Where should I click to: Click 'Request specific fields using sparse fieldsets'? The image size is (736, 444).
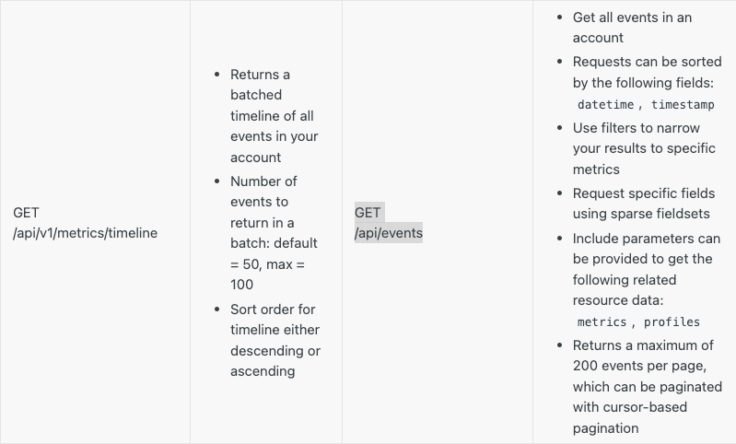[x=644, y=204]
